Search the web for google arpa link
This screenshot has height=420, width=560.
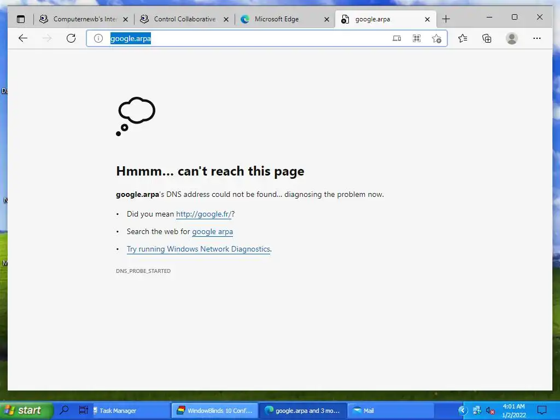pyautogui.click(x=213, y=231)
